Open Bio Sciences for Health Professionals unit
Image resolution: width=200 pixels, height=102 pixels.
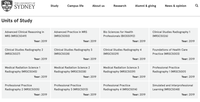(124, 36)
